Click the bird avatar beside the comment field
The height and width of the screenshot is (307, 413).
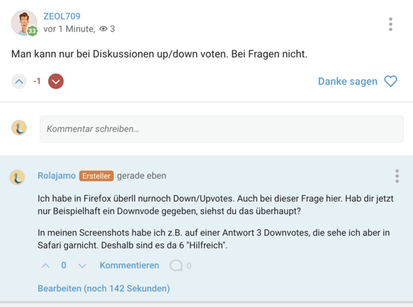click(19, 128)
